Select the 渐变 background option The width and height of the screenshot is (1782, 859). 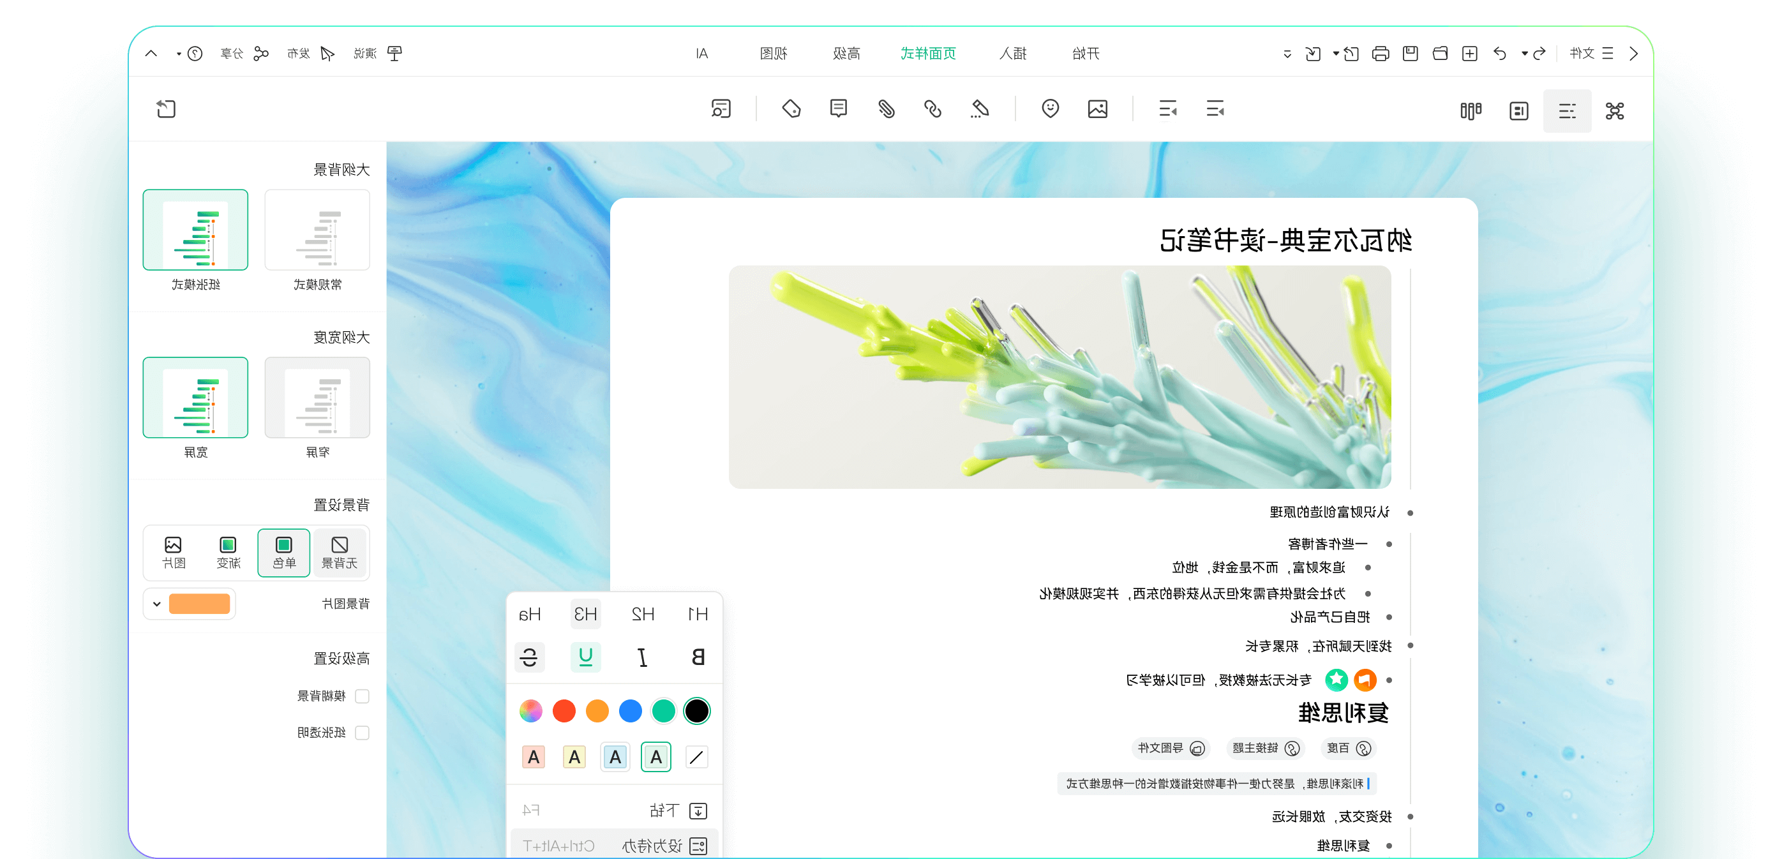pyautogui.click(x=228, y=552)
